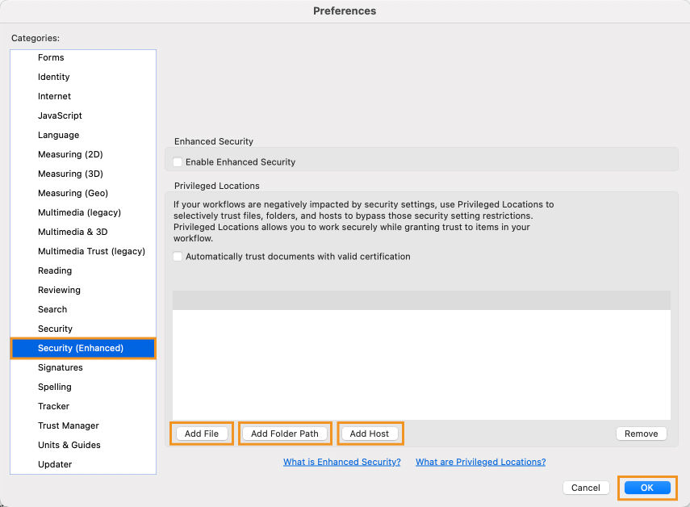The height and width of the screenshot is (507, 690).
Task: Click the Add File button
Action: 202,434
